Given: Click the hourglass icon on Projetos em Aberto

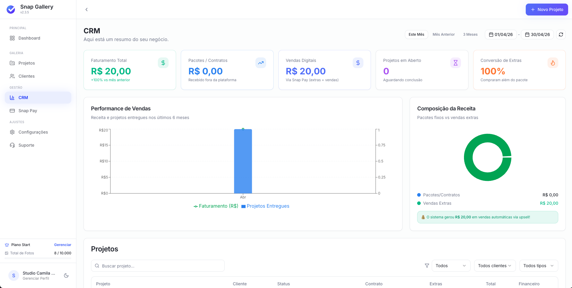Looking at the screenshot, I should coord(456,63).
